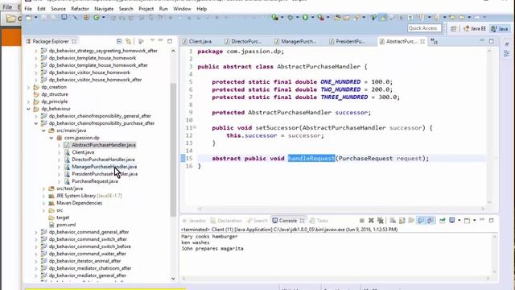Switch to the Java EE perspective

click(x=475, y=29)
